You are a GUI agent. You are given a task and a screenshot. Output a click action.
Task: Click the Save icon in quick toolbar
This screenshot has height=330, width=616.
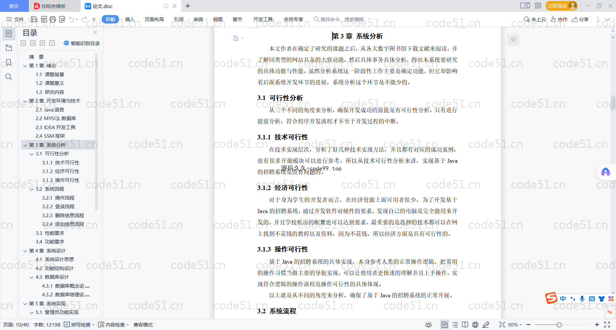point(34,19)
